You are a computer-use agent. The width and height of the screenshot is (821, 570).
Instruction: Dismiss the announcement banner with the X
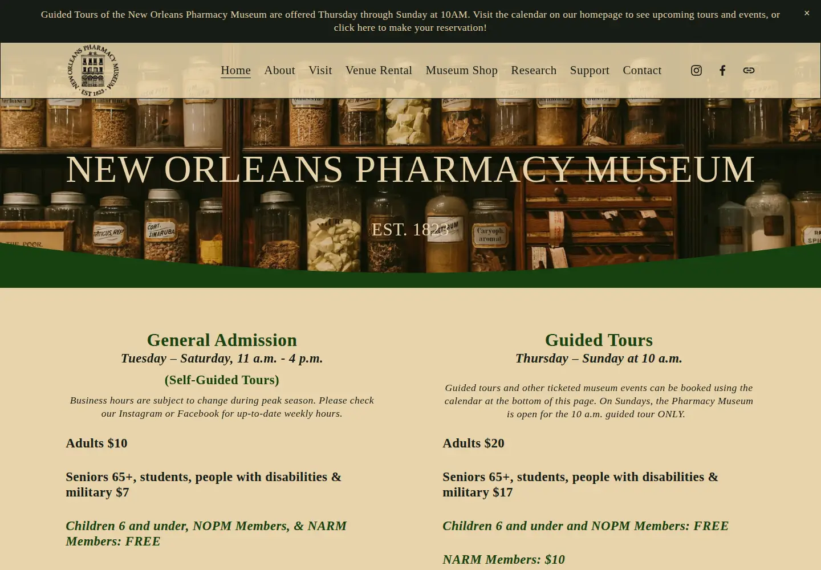coord(807,13)
